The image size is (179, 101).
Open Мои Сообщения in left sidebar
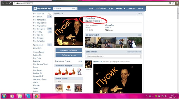[39, 29]
